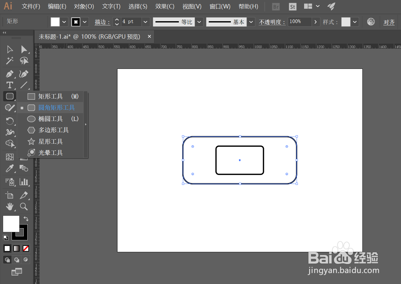Screen dimensions: 401x284
Task: Select the Hand tool
Action: 10,206
